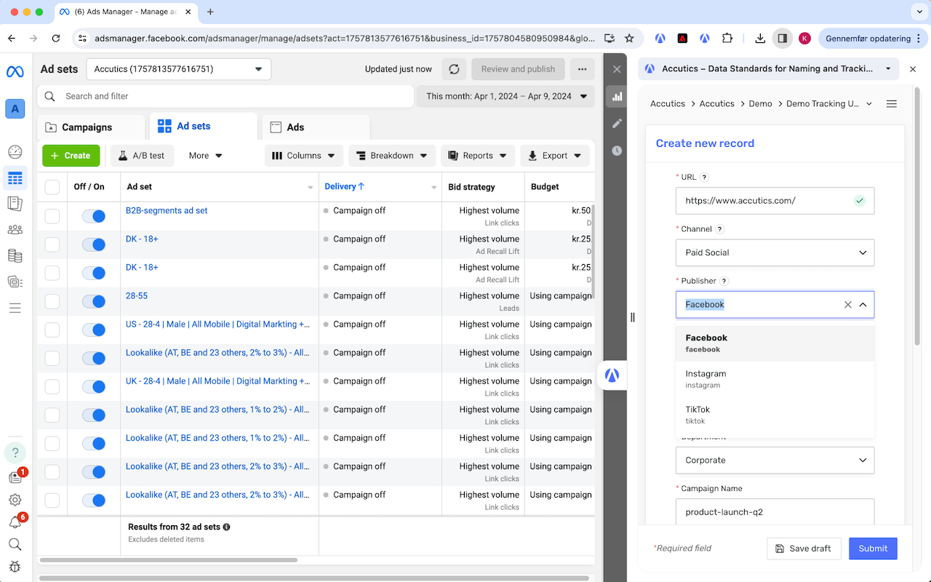Expand the Demo Tracking breadcrumb dropdown

[869, 104]
